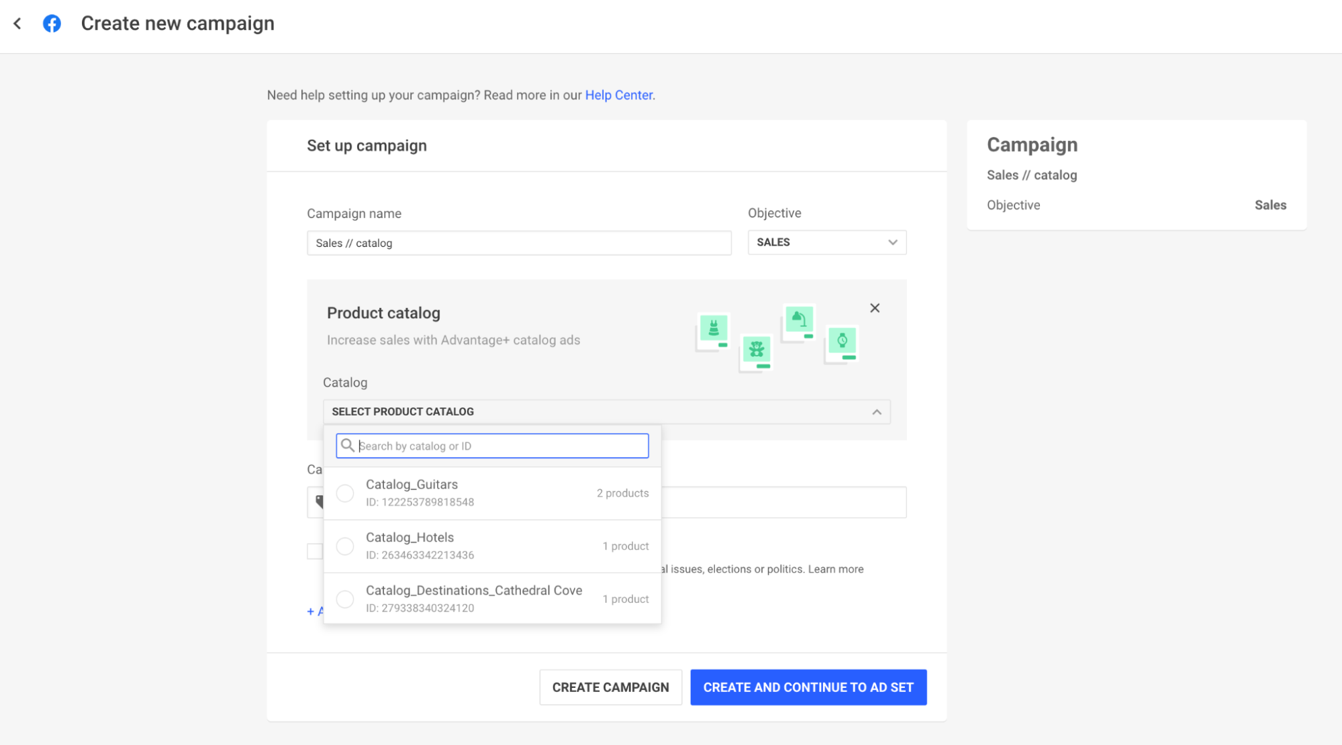
Task: Click the watch product illustration icon
Action: [x=842, y=341]
